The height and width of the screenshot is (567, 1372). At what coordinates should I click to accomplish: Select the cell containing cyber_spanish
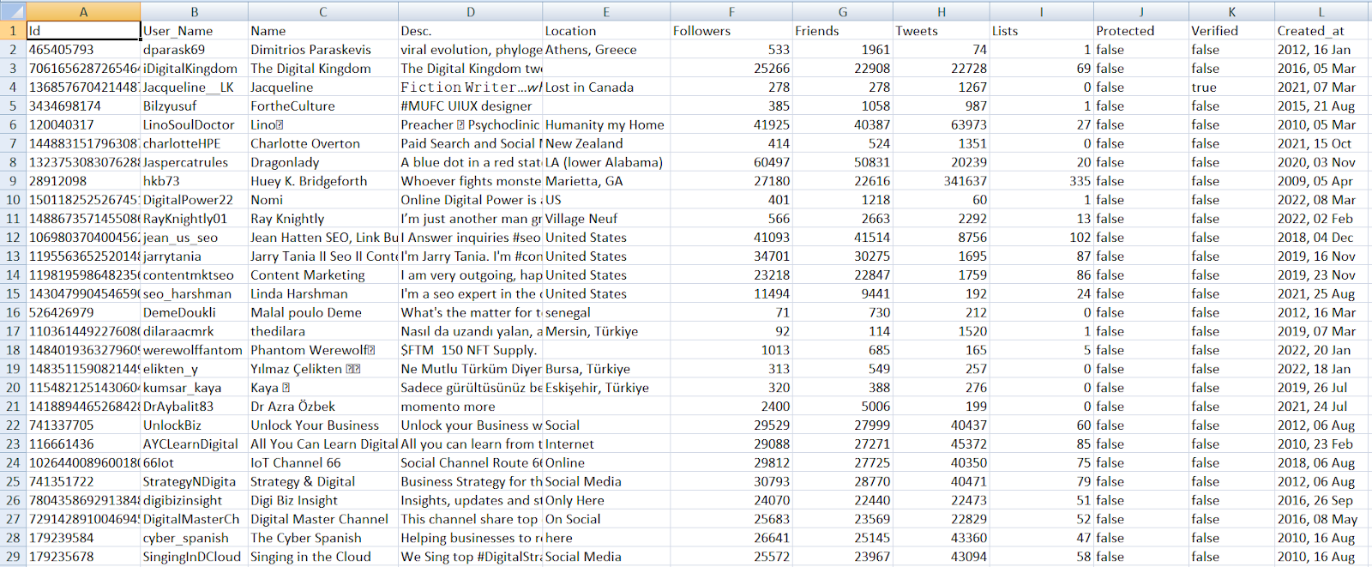click(194, 538)
